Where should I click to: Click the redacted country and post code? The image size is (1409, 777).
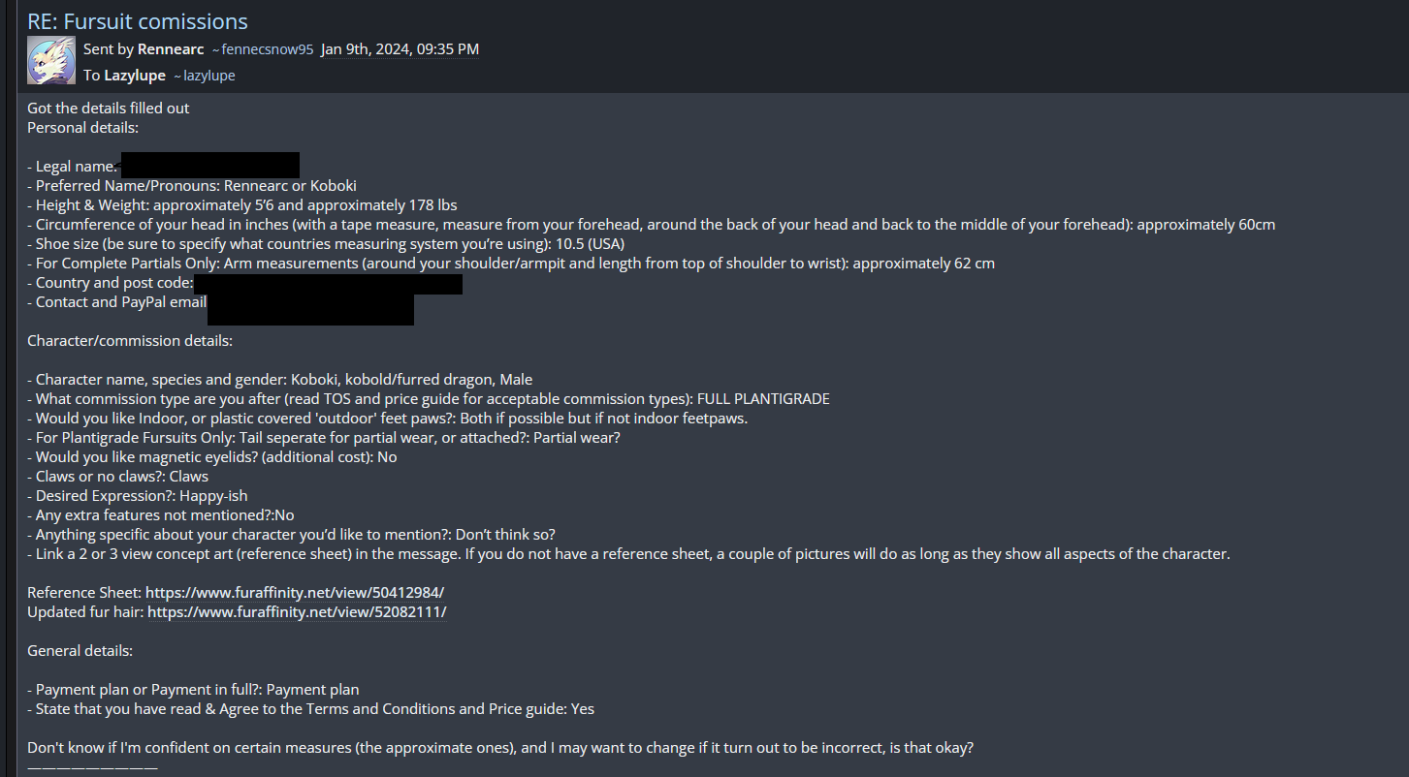click(x=328, y=283)
